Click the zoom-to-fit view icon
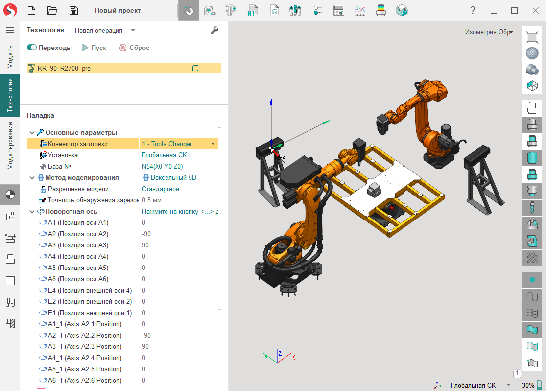Viewport: 546px width, 391px height. coord(532,37)
